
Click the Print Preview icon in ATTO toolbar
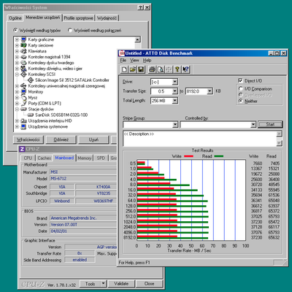click(x=161, y=69)
